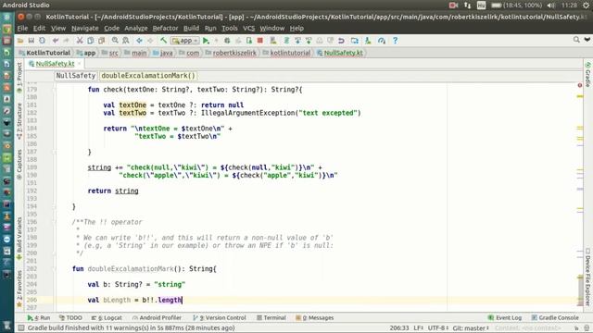Open Search Everywhere magnifier at top right
The height and width of the screenshot is (333, 593).
click(x=576, y=40)
